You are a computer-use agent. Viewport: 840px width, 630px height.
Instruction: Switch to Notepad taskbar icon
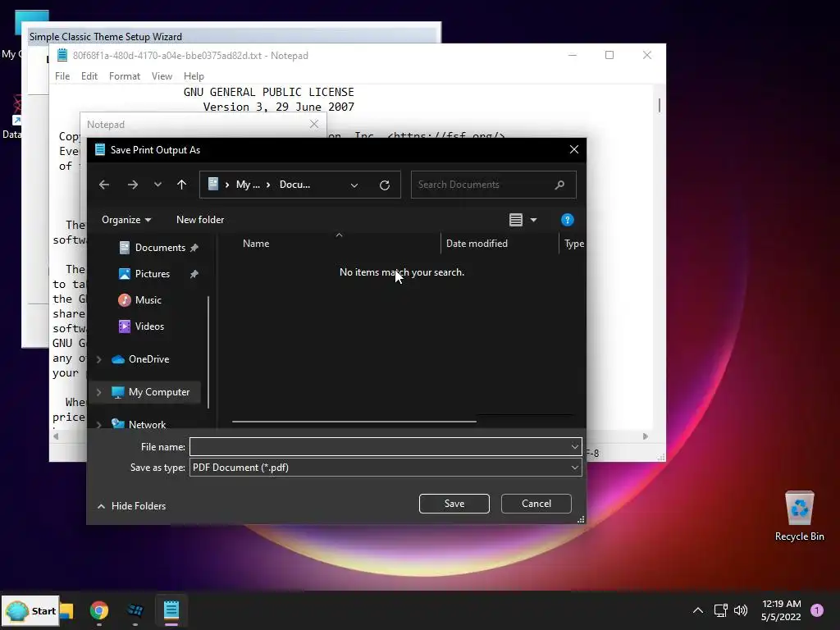171,610
